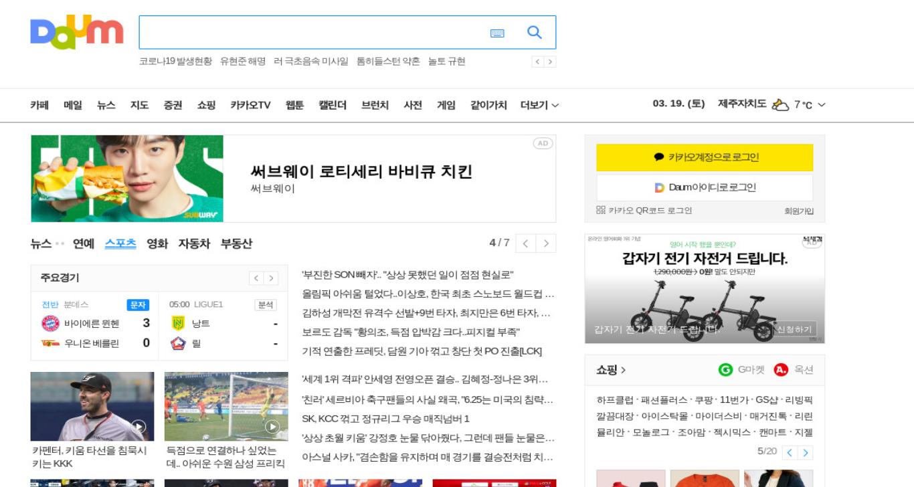Click 신청하기 on bicycle ad
Viewport: 914px width, 487px height.
795,330
